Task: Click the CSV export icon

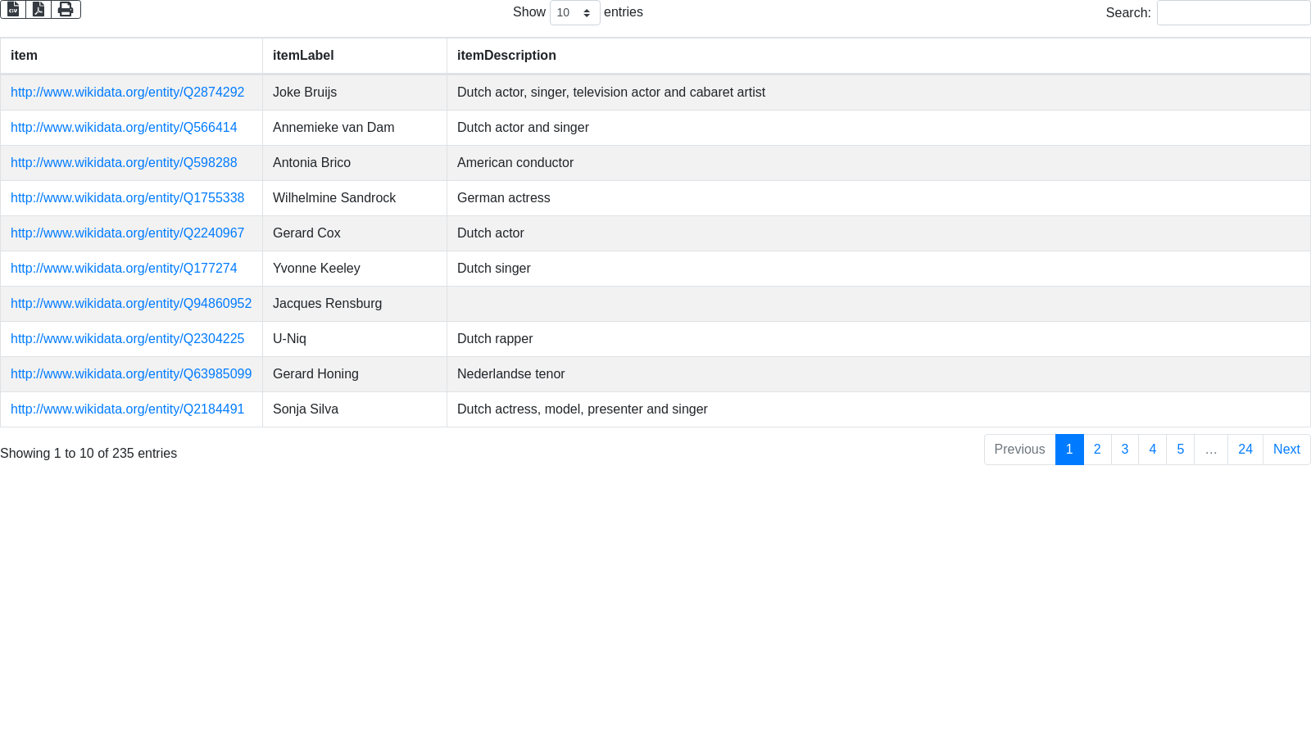Action: click(13, 9)
